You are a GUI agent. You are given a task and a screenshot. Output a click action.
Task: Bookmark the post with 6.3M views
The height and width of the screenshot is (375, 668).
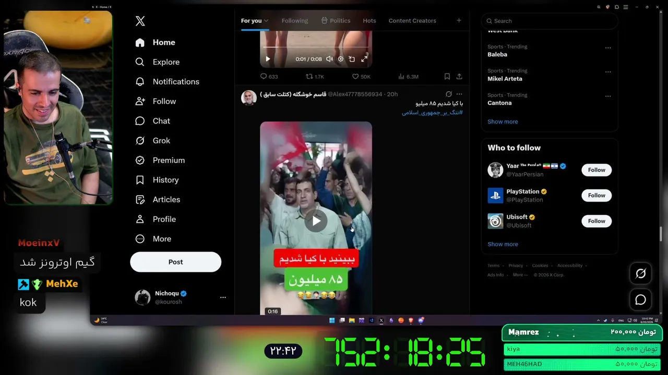[x=447, y=77]
